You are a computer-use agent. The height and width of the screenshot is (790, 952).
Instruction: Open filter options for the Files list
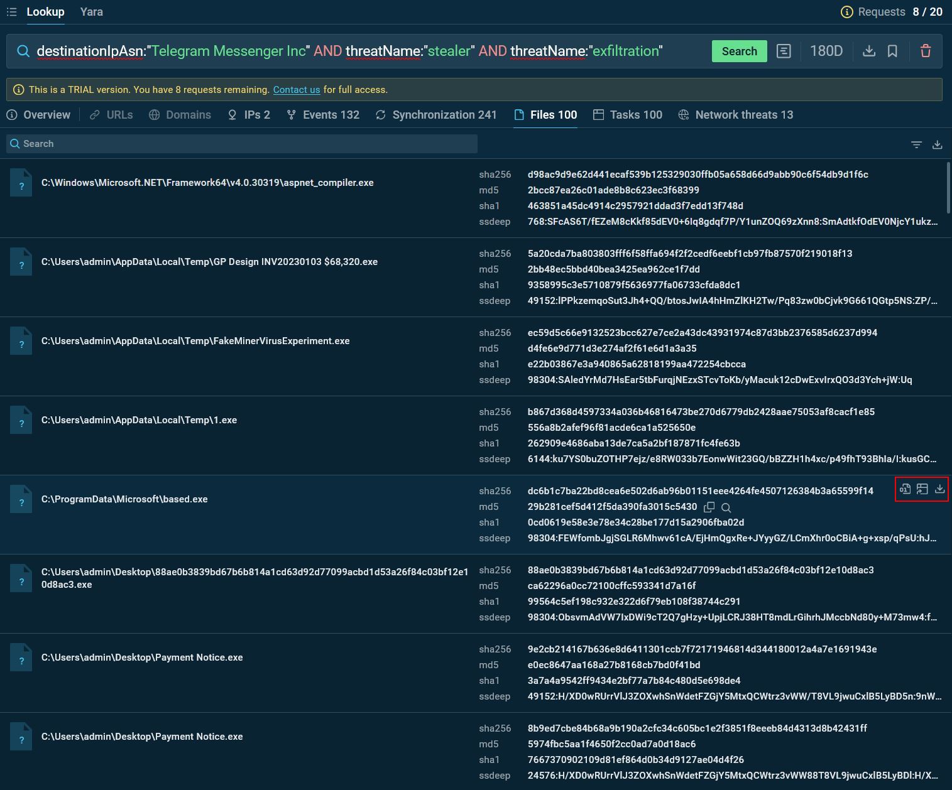(x=916, y=144)
